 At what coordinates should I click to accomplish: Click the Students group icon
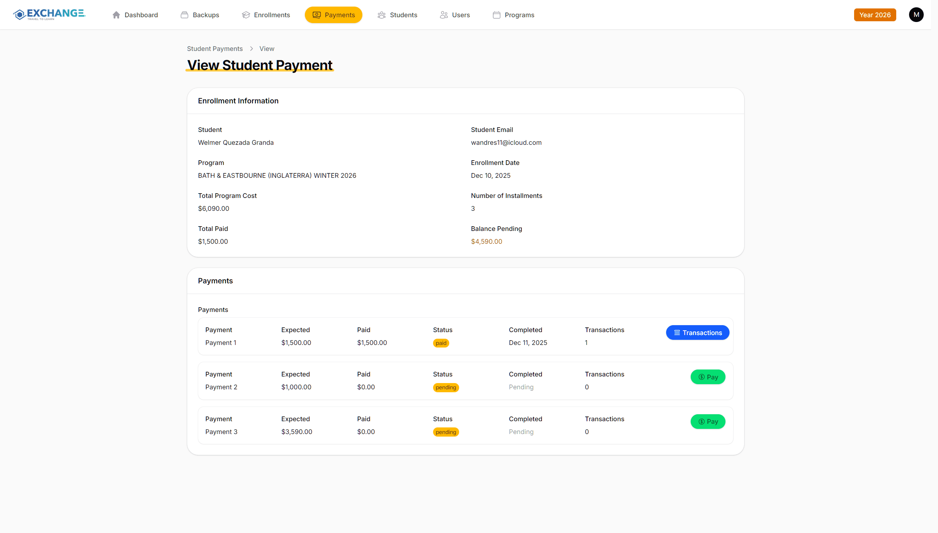coord(381,15)
